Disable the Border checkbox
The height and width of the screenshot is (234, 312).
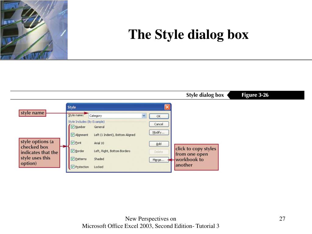pos(73,151)
